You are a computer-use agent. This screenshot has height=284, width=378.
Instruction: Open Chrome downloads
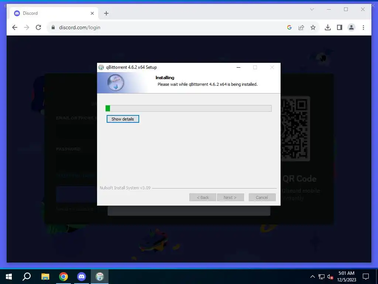[x=328, y=27]
